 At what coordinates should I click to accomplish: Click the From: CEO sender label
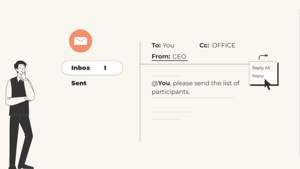(x=169, y=57)
